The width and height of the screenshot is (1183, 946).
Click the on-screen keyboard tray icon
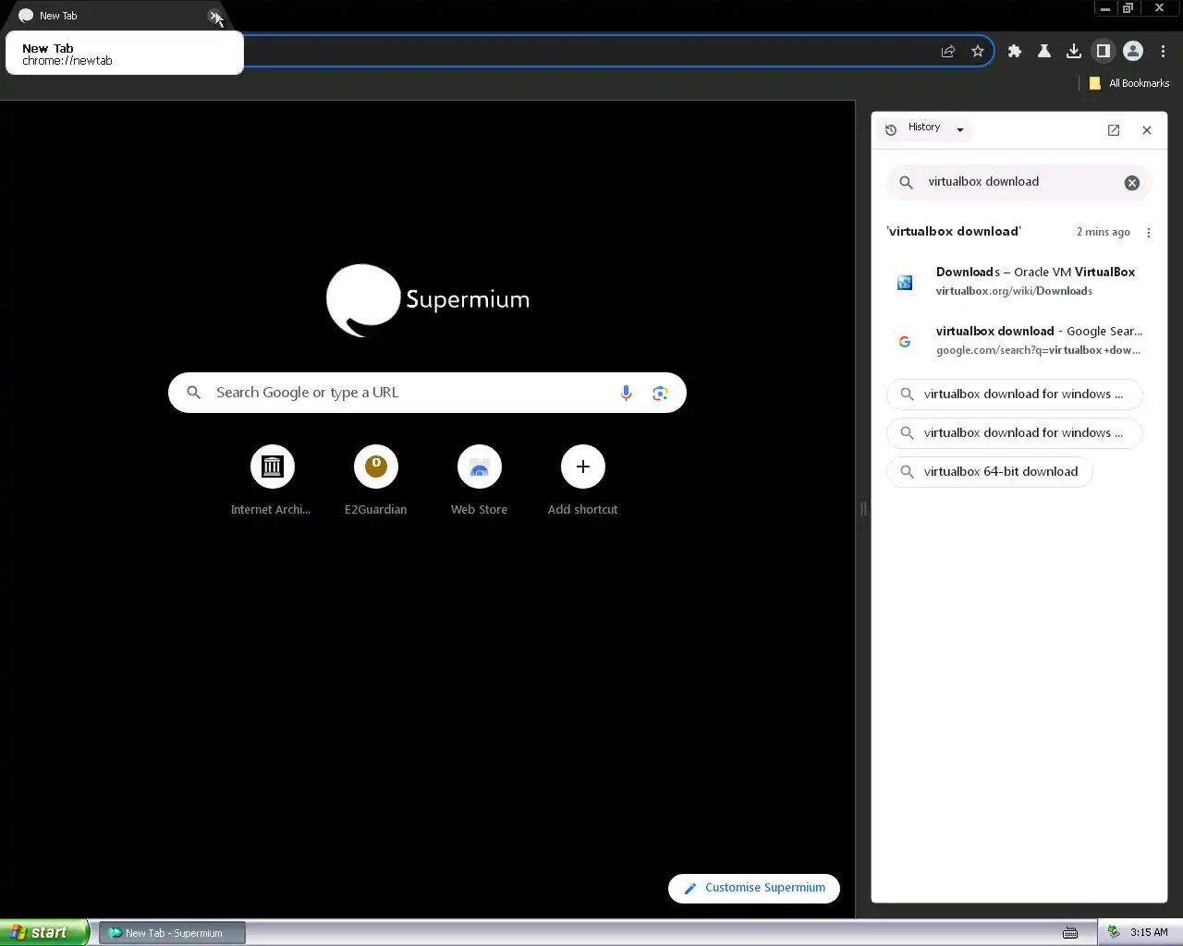pos(1070,933)
